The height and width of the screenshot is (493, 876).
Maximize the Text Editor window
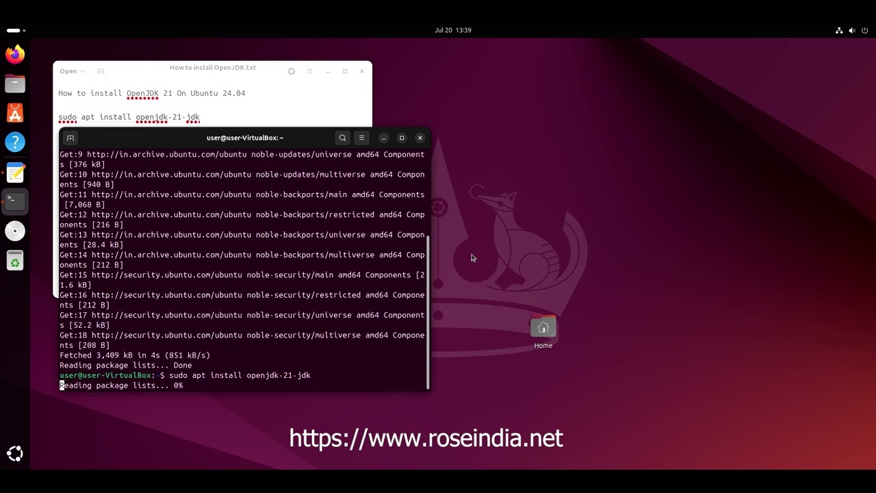tap(345, 71)
